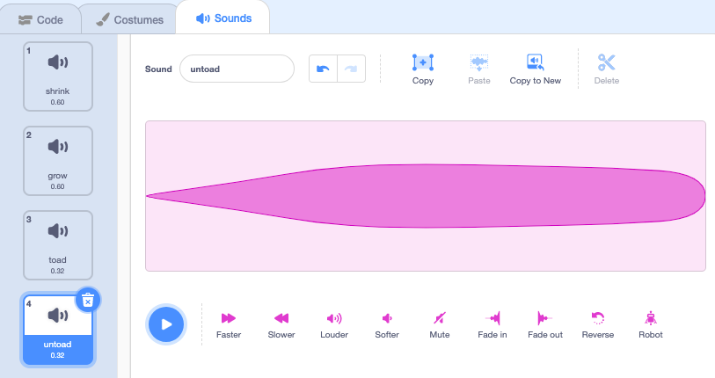Image resolution: width=715 pixels, height=378 pixels.
Task: Click Copy to New
Action: tap(535, 69)
